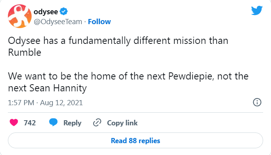This screenshot has width=271, height=155.
Task: Follow the OdyseeTeam account
Action: coord(100,22)
